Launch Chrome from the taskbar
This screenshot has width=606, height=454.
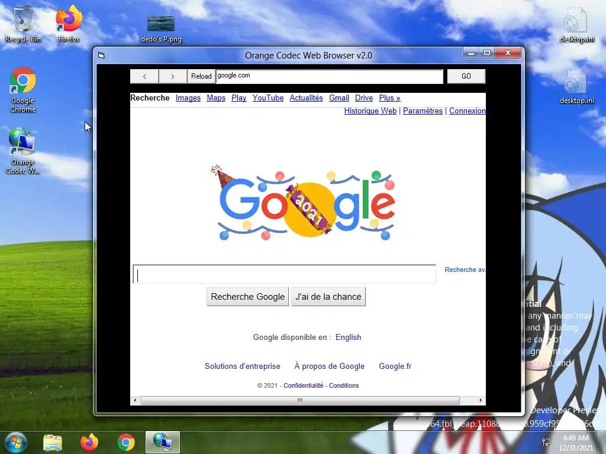pos(126,442)
